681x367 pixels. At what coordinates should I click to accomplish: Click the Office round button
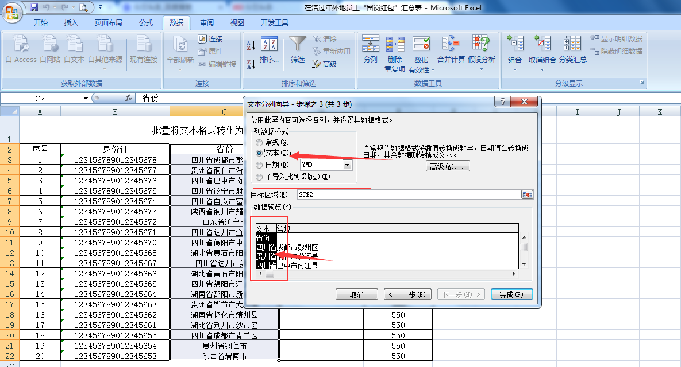pyautogui.click(x=12, y=12)
